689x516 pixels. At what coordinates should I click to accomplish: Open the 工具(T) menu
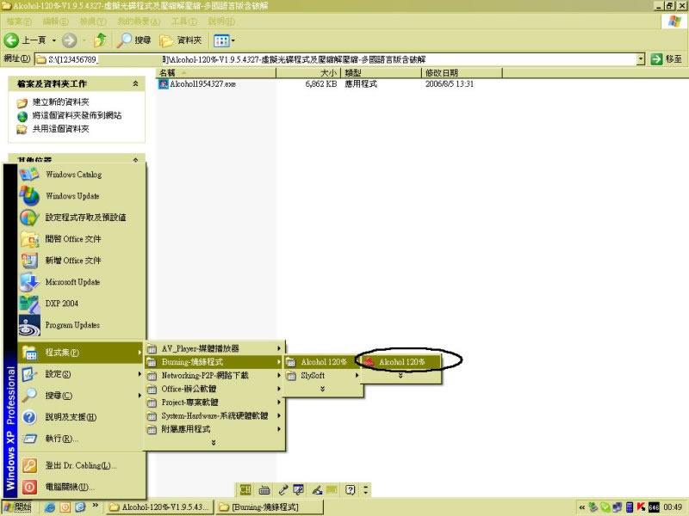tap(184, 21)
